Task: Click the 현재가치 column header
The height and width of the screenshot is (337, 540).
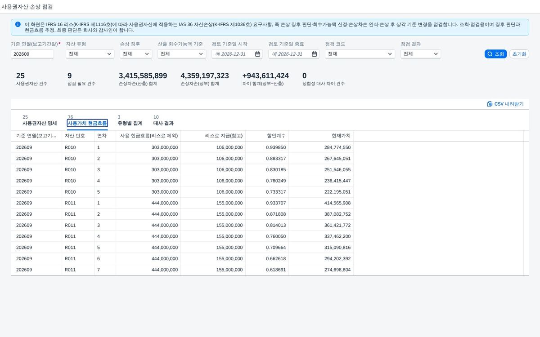Action: (321, 136)
